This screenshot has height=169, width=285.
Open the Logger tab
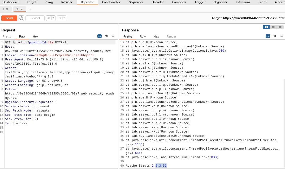click(x=200, y=2)
